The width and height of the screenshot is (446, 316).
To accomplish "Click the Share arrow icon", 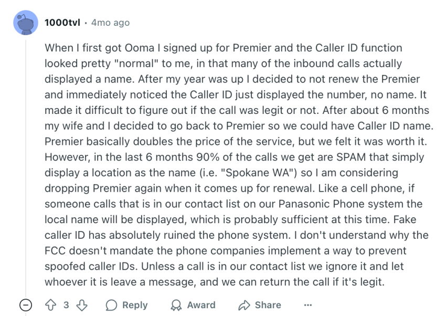I will [245, 305].
